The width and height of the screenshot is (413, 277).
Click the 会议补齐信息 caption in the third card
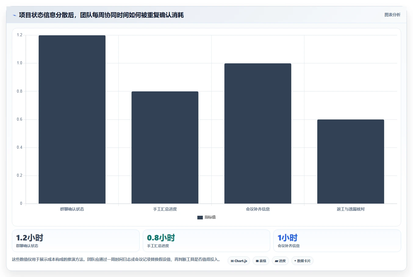click(289, 246)
